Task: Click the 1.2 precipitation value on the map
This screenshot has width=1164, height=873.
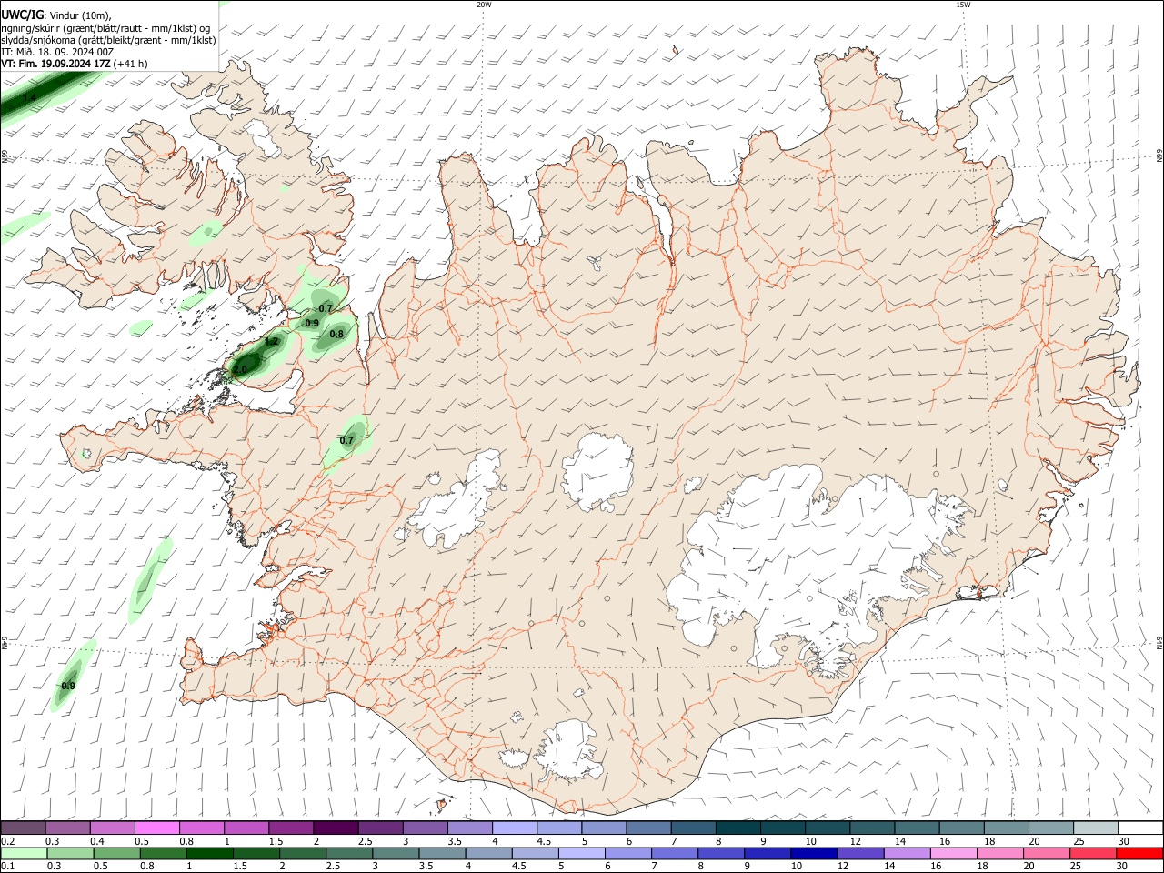Action: (271, 342)
